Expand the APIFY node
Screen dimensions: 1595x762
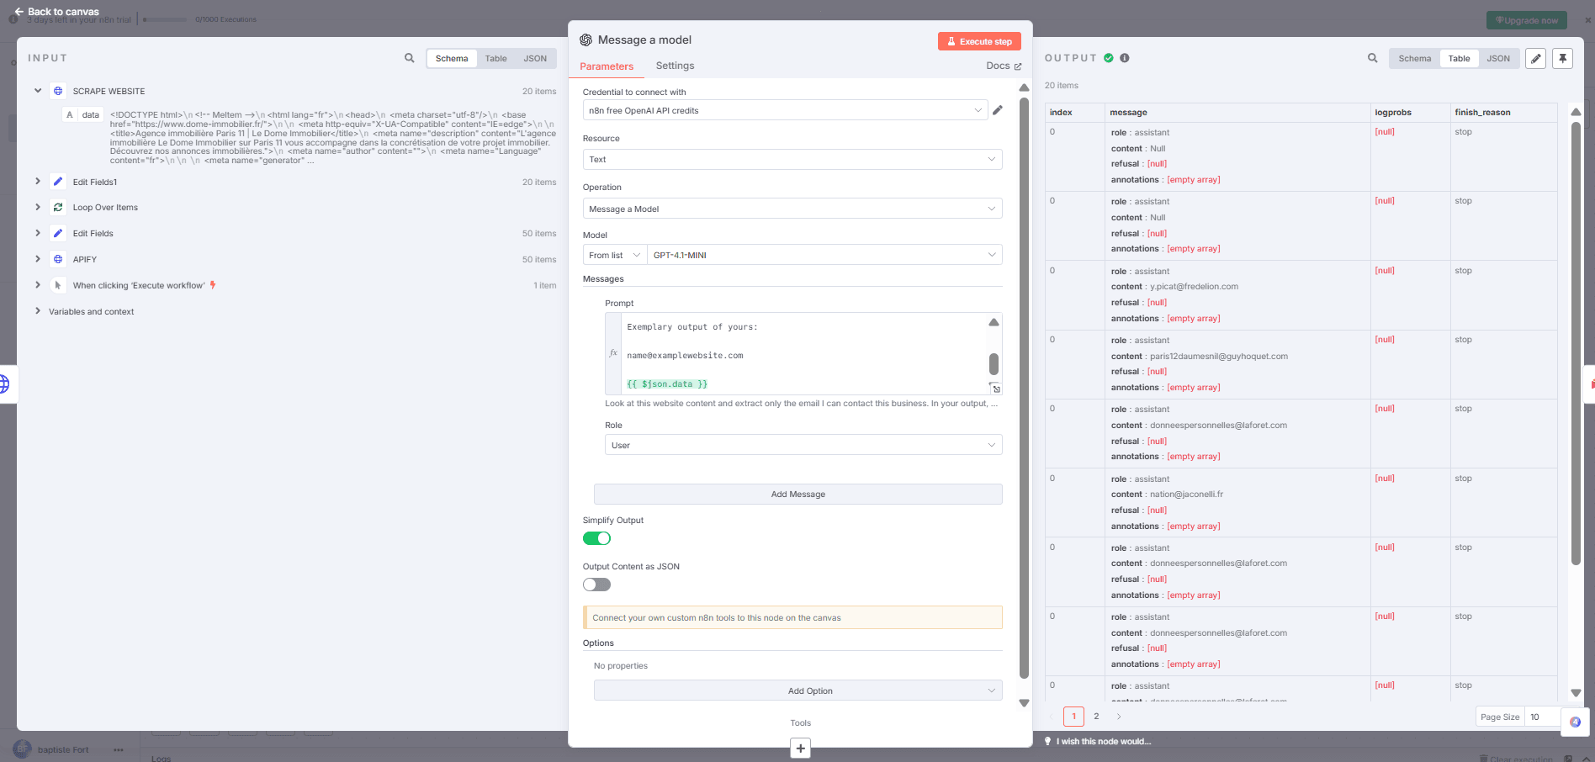pyautogui.click(x=38, y=258)
